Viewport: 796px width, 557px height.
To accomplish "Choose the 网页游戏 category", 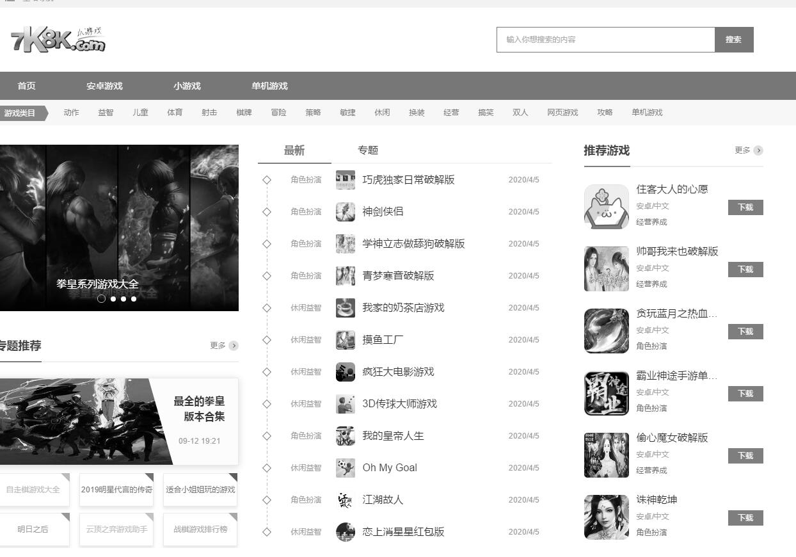I will [x=562, y=113].
